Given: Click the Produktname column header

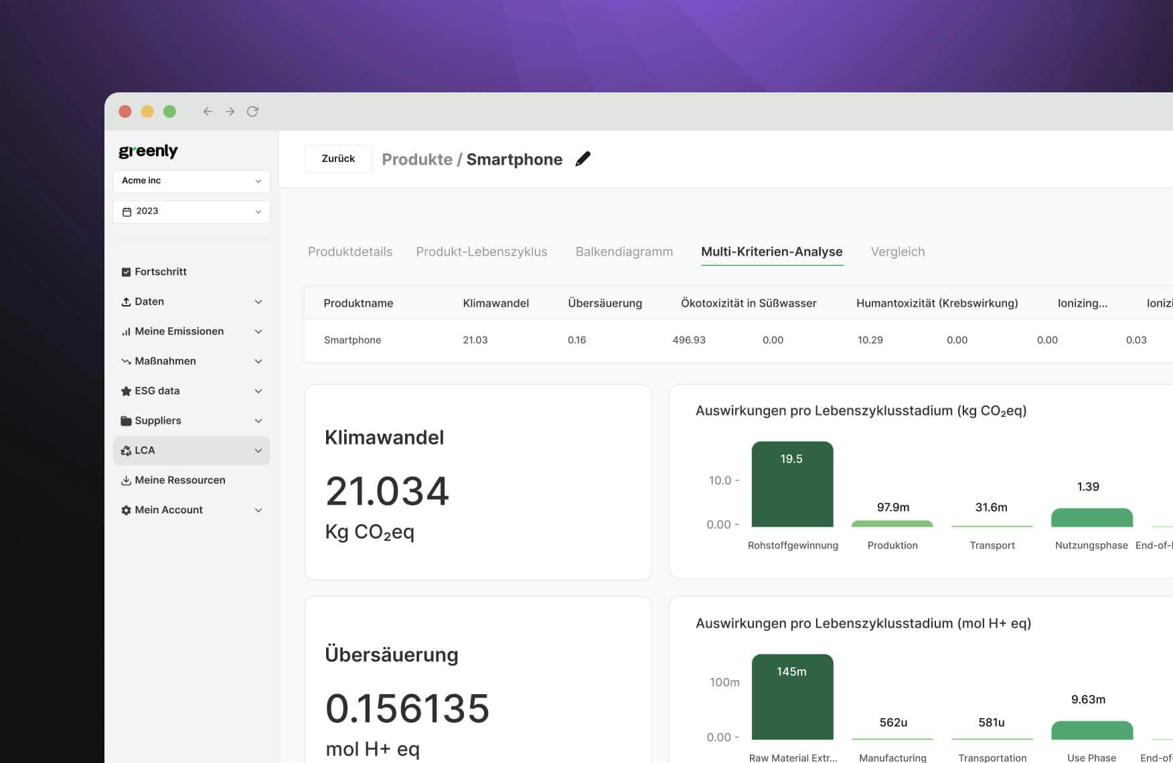Looking at the screenshot, I should coord(358,303).
